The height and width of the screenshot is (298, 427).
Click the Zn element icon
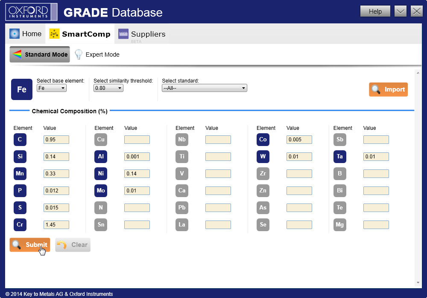click(263, 191)
